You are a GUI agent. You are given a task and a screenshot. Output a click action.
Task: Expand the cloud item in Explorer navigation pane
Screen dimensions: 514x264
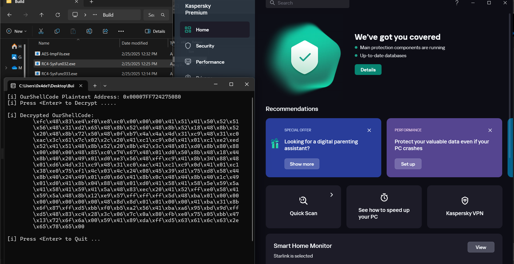(x=6, y=68)
